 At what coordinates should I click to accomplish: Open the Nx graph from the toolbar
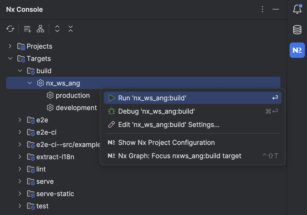coord(40,29)
